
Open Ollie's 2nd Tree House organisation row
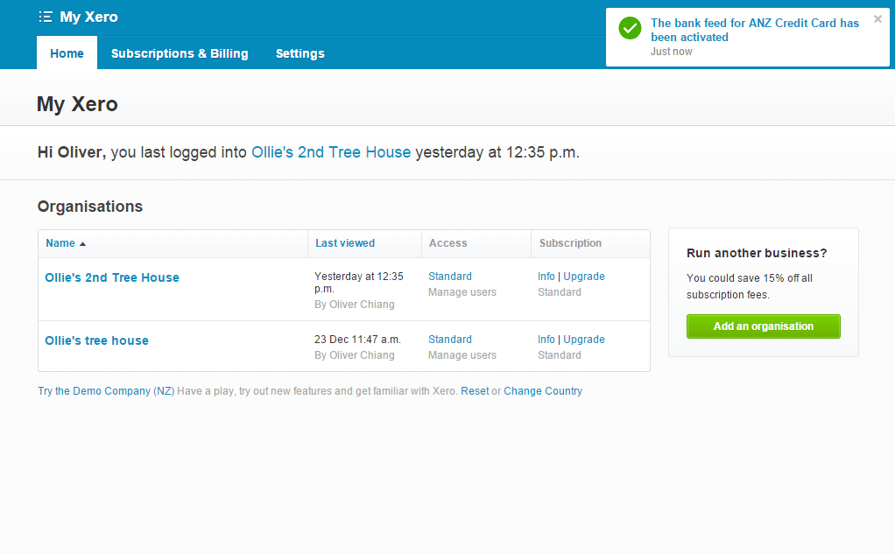pos(112,277)
